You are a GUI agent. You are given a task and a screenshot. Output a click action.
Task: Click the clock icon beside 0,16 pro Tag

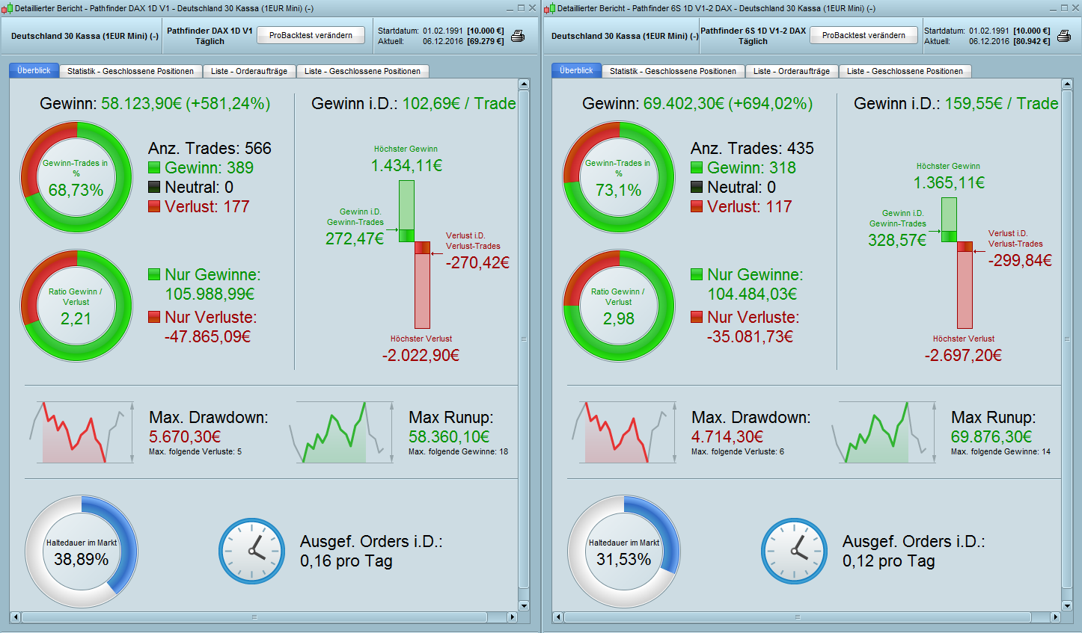252,552
